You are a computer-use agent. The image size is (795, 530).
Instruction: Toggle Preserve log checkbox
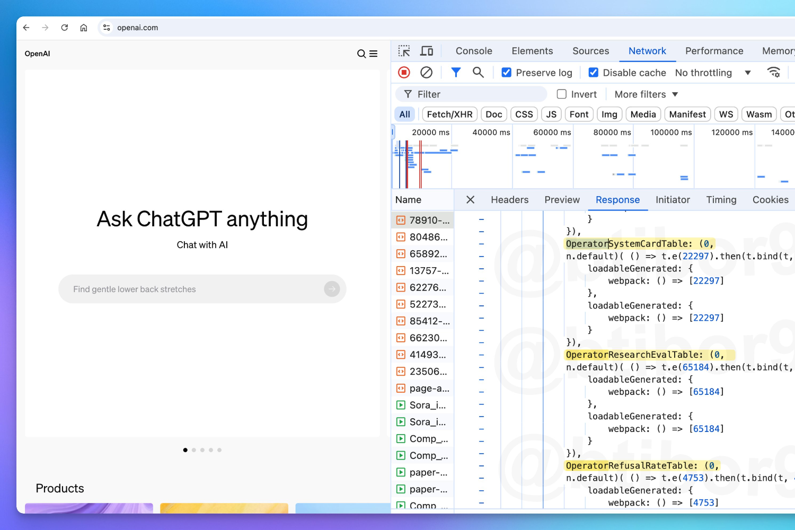pyautogui.click(x=507, y=73)
